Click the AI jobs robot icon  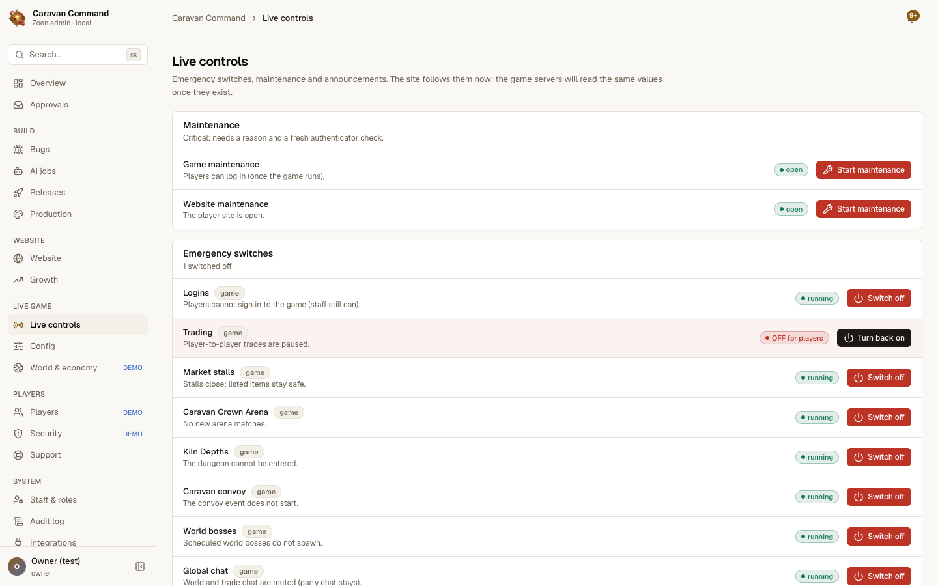(x=18, y=171)
